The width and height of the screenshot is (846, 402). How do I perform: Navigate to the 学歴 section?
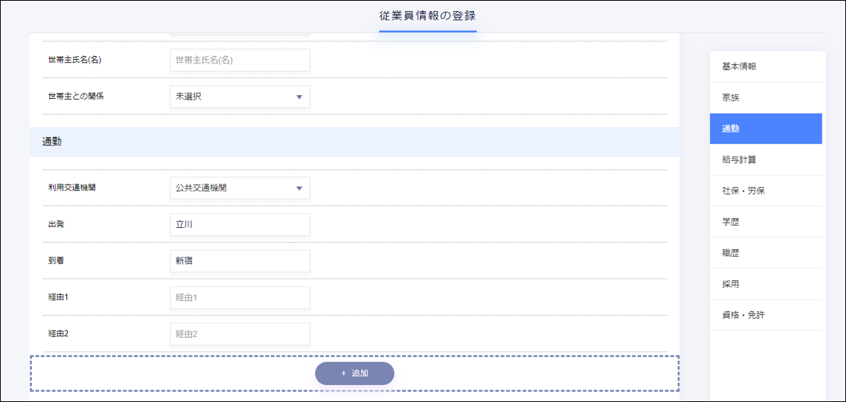766,221
